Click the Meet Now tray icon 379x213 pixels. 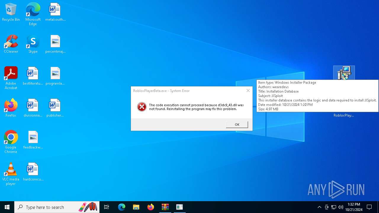click(x=327, y=207)
